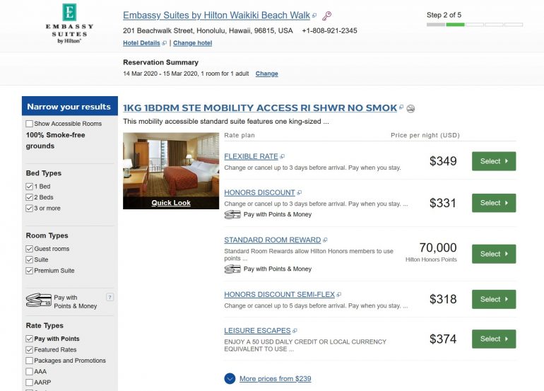
Task: Click the help question mark beside Points & Money
Action: (110, 297)
